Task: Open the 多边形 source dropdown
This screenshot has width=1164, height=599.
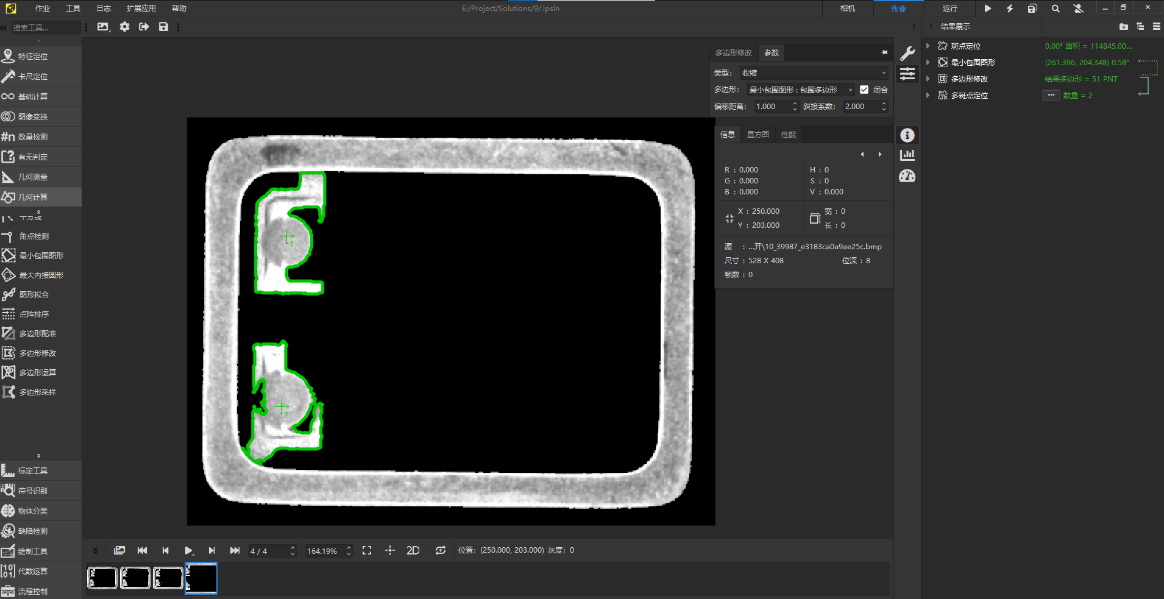Action: pos(800,90)
